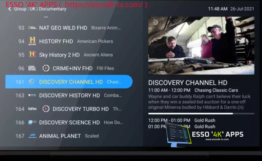Click the How Do... programme label
Viewport: 262px width, 161px height.
[113, 122]
